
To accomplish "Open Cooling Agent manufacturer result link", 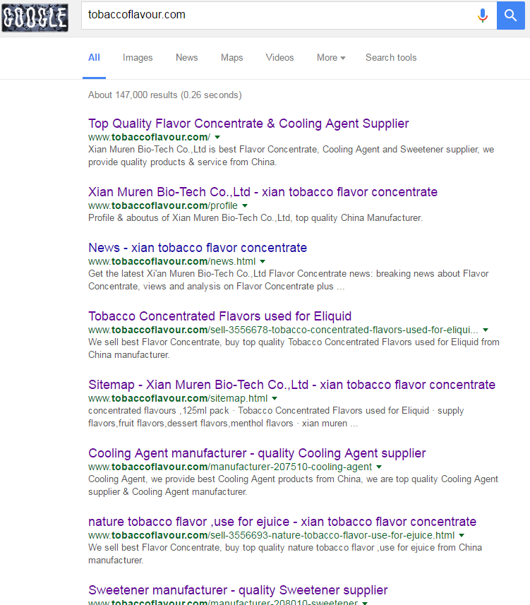I will point(257,453).
